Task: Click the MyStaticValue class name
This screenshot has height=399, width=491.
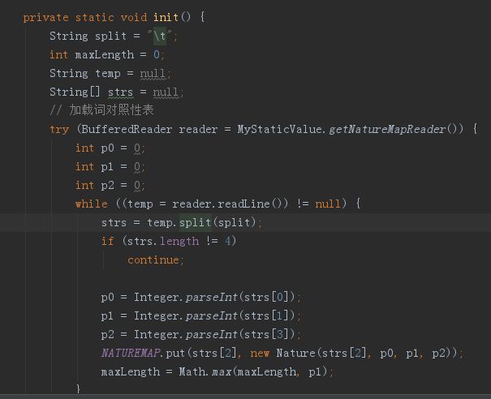Action: pos(279,129)
